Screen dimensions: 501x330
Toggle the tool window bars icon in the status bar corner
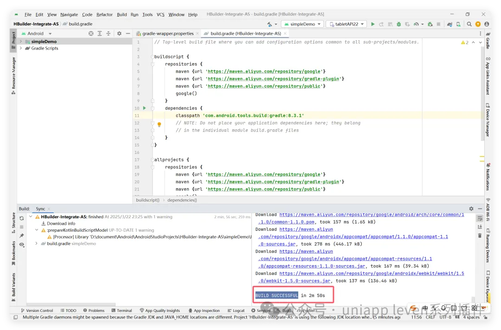tap(15, 317)
